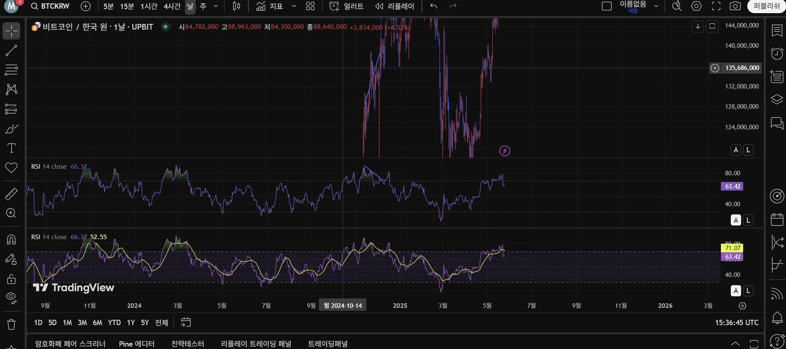Open the 지표 indicators dialog

pyautogui.click(x=269, y=6)
